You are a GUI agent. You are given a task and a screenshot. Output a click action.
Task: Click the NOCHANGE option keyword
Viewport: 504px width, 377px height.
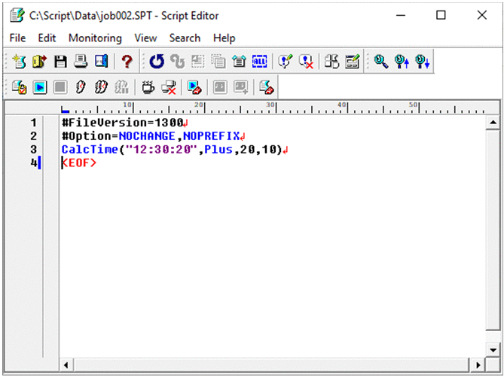147,136
